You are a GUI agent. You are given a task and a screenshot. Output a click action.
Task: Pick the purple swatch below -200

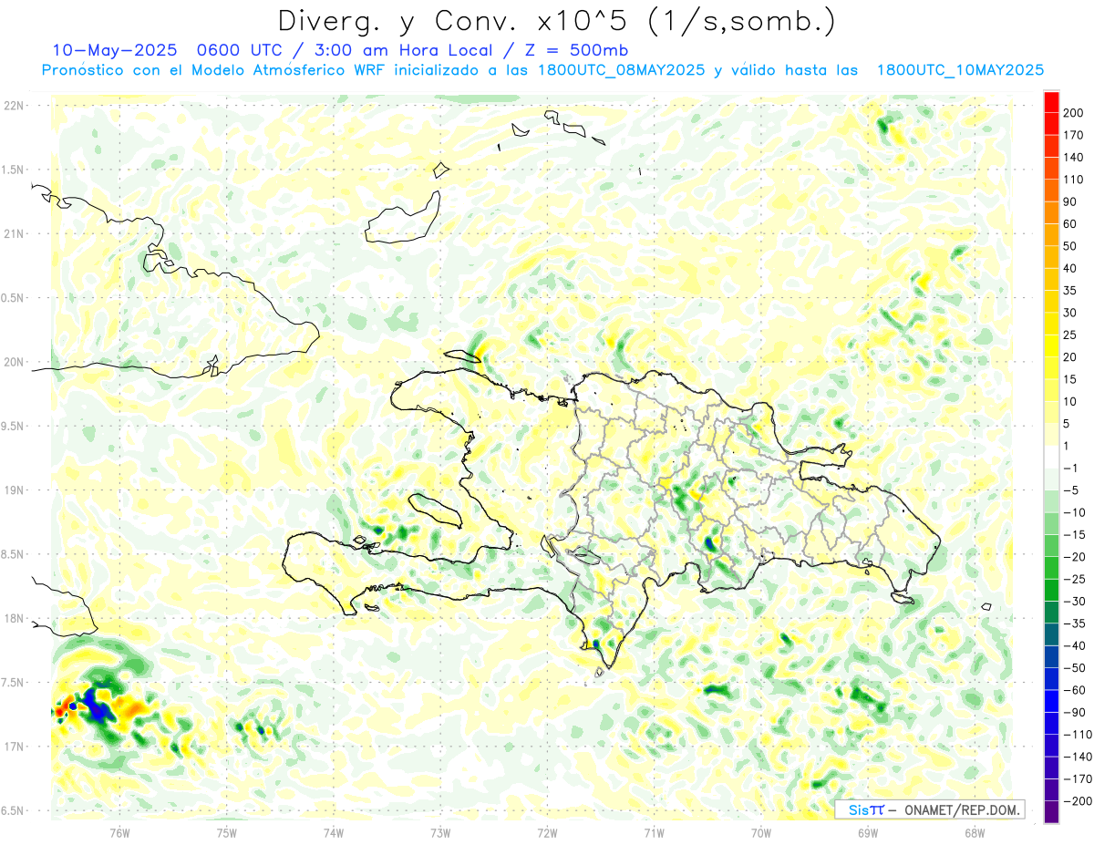click(x=1051, y=812)
